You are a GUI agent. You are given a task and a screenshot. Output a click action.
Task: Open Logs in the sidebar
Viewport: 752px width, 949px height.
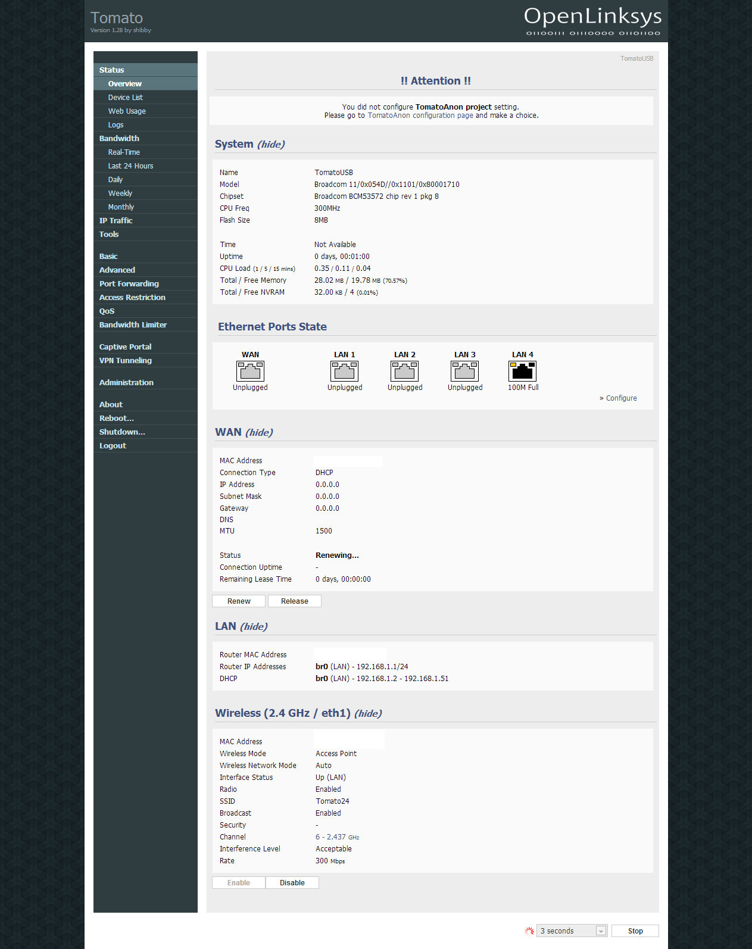coord(145,124)
